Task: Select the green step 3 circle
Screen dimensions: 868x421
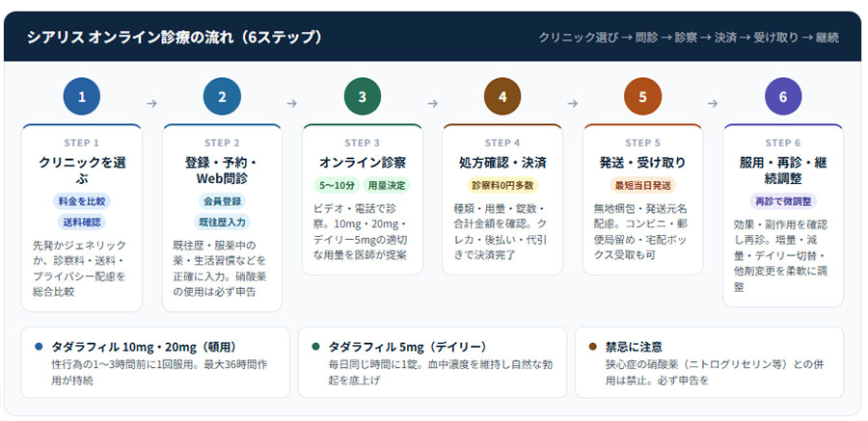Action: [x=363, y=97]
